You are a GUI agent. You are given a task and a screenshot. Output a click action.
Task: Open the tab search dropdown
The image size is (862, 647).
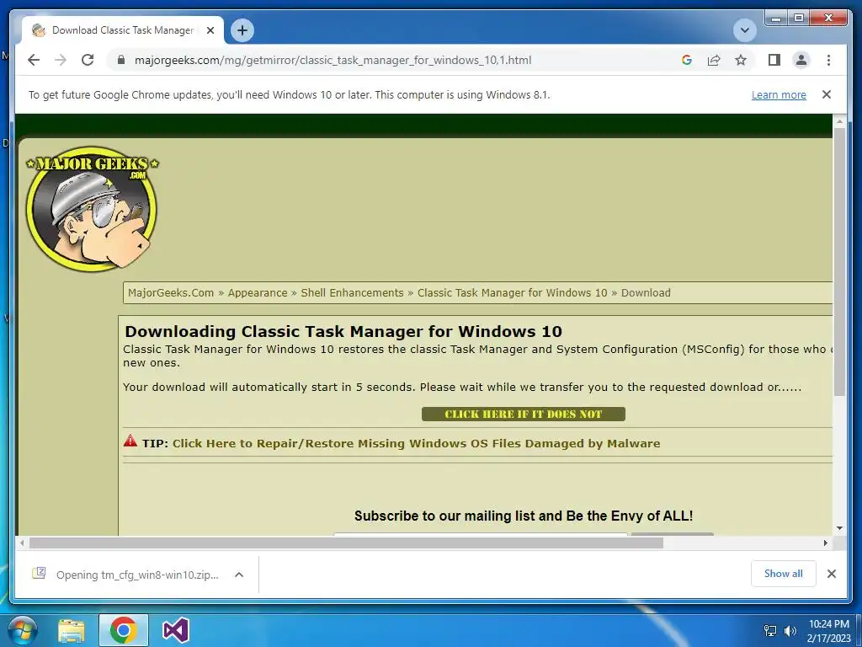pyautogui.click(x=745, y=30)
